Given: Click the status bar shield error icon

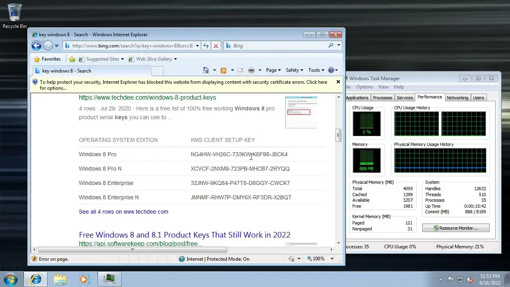Looking at the screenshot, I should pos(34,259).
